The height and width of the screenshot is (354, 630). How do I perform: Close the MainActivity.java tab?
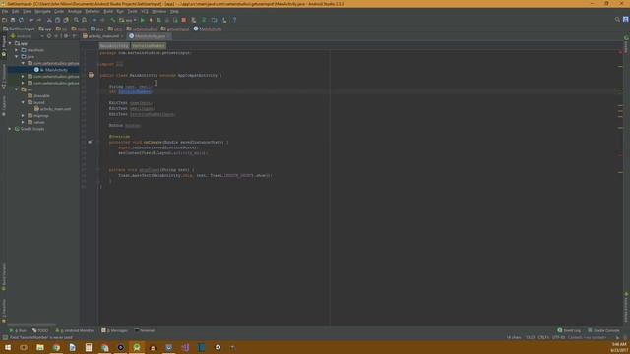pos(168,36)
